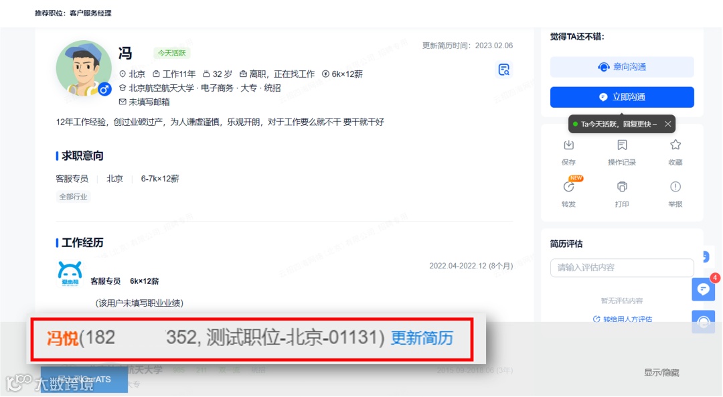Click the email icon beside 未填写邮箱
Image resolution: width=723 pixels, height=397 pixels.
tap(123, 102)
